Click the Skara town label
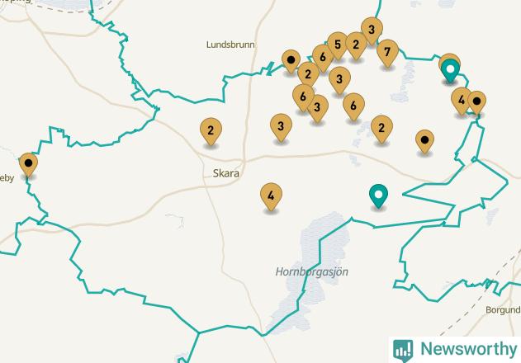 226,173
